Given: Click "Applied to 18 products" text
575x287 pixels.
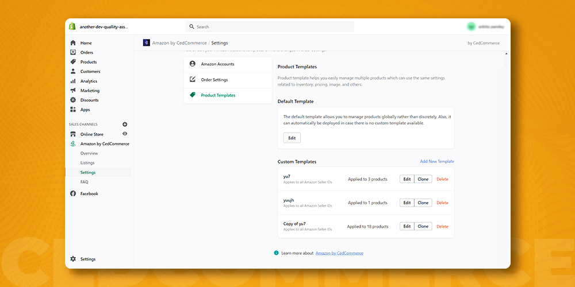Looking at the screenshot, I should pos(367,227).
